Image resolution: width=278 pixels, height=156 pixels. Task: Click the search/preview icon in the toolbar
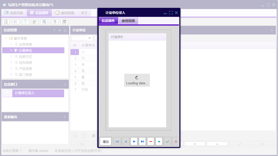6,21
